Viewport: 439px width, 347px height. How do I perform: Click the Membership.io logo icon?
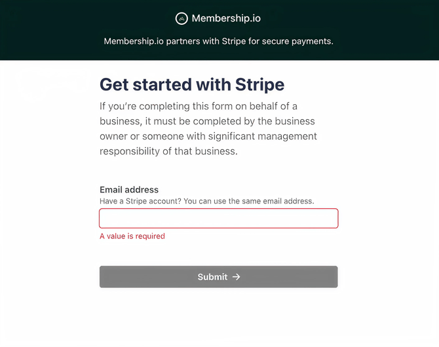pos(181,19)
